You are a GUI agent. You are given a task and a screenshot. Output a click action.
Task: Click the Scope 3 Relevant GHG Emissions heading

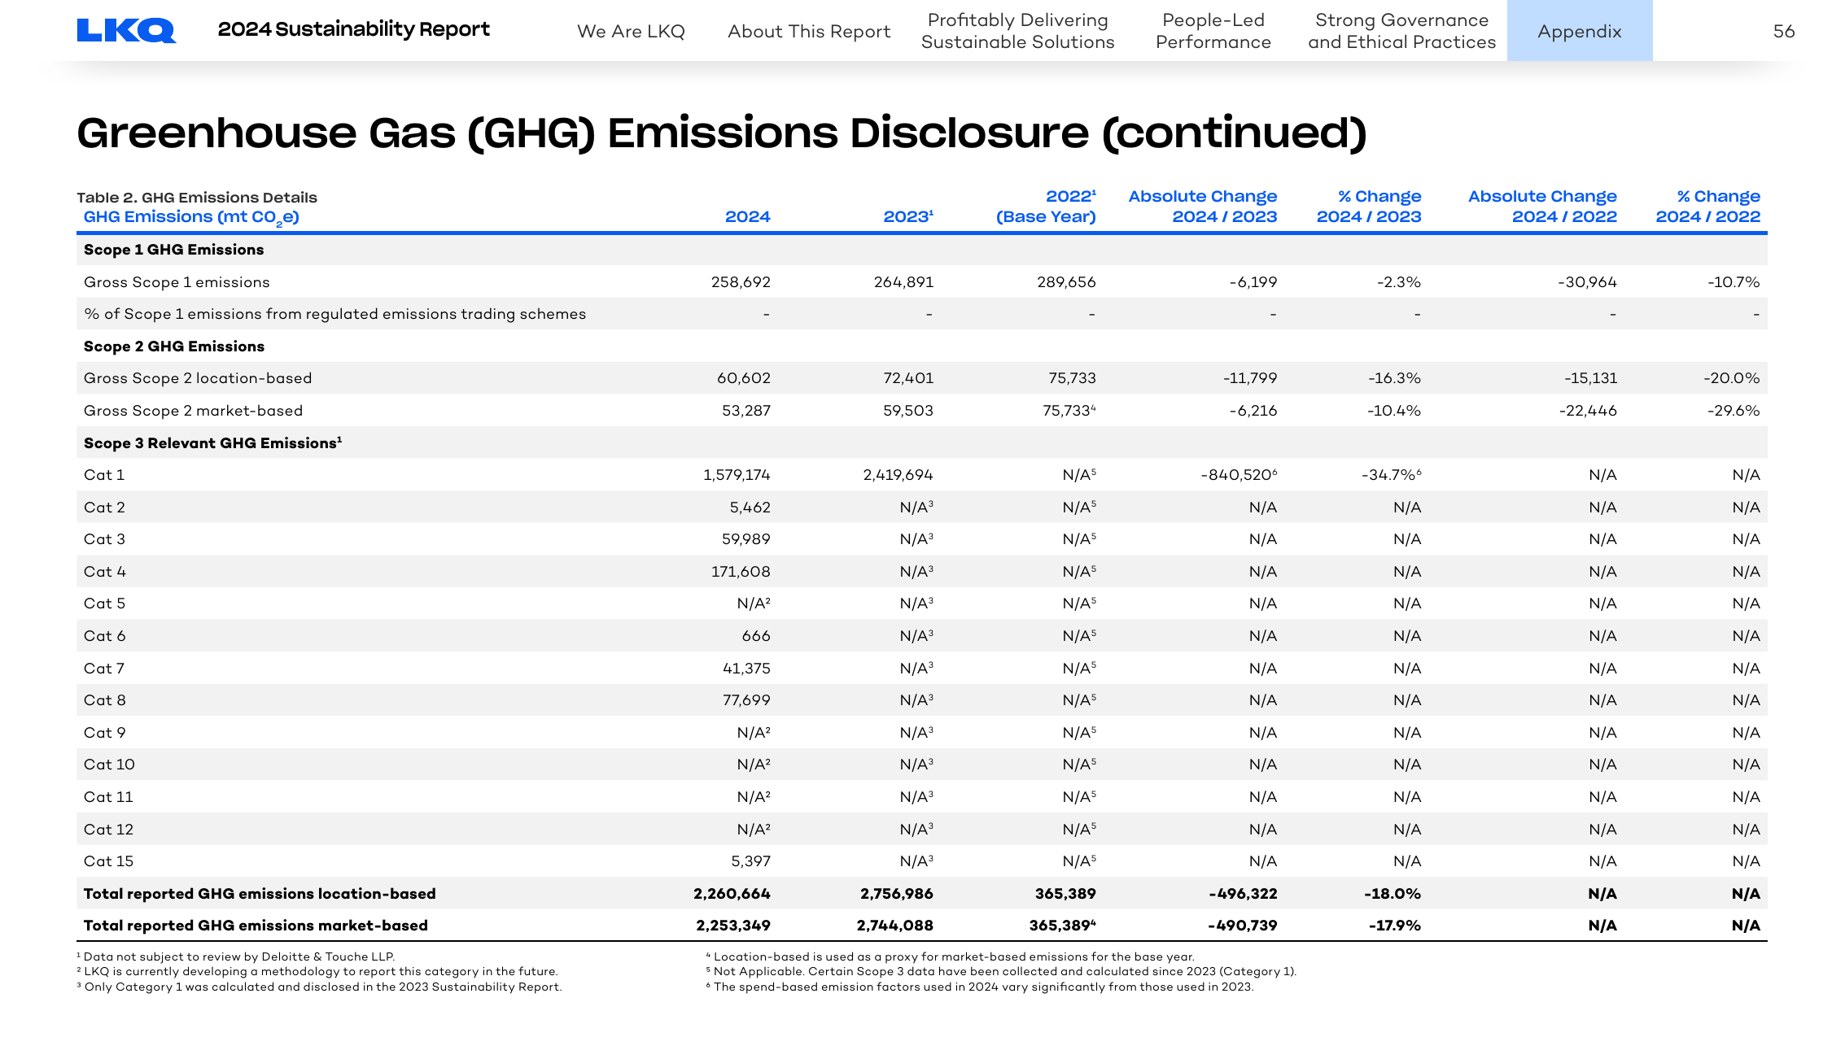point(212,443)
